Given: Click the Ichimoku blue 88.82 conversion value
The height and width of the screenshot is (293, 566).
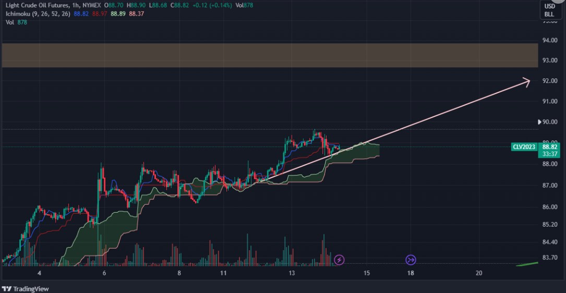Looking at the screenshot, I should [x=81, y=14].
